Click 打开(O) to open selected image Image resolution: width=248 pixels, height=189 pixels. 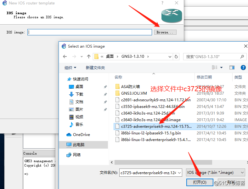coord(200,182)
